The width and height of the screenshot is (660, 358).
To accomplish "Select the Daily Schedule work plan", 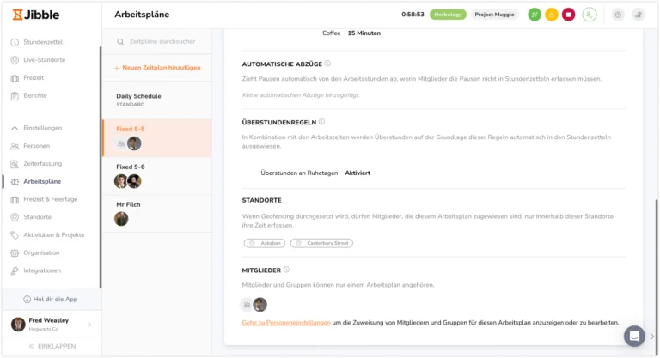I will (x=157, y=100).
